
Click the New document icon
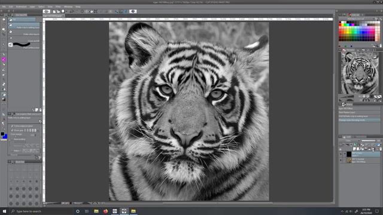[54, 11]
